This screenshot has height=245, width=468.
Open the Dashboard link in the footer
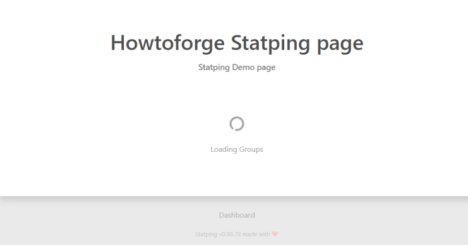237,215
